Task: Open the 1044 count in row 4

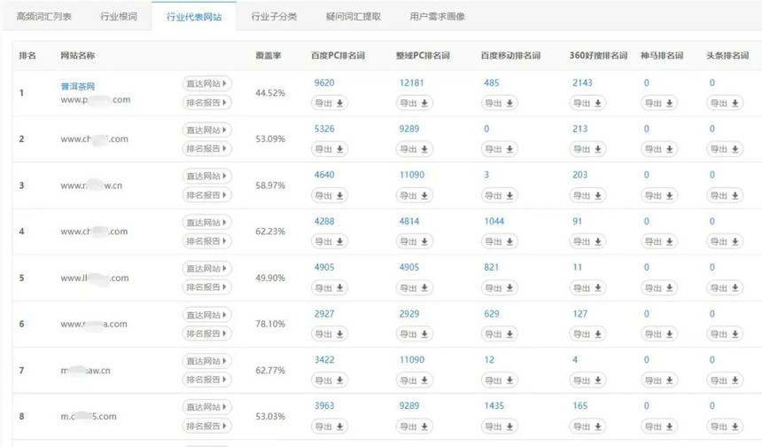Action: [494, 222]
